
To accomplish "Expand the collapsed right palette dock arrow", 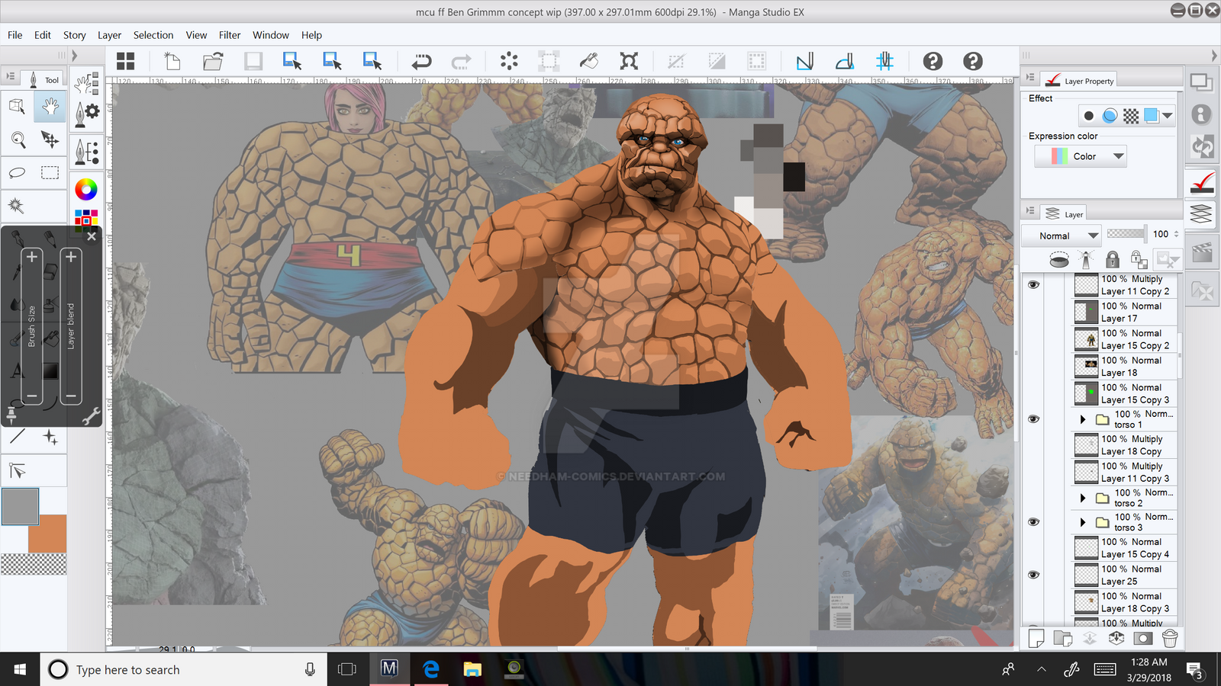I will (x=1213, y=56).
